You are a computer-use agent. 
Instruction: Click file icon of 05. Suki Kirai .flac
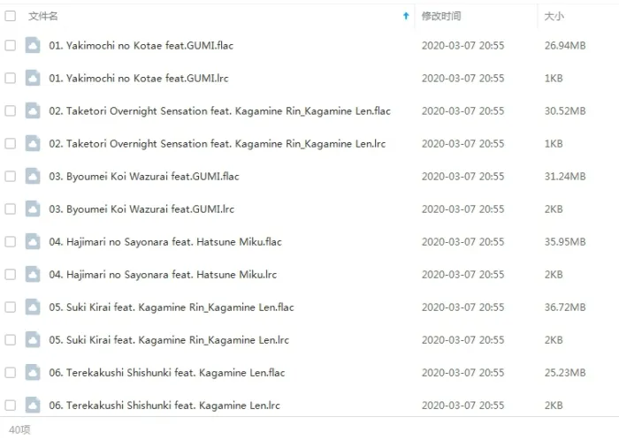[33, 307]
